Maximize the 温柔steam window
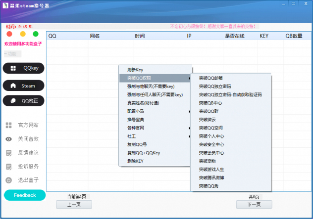The height and width of the screenshot is (219, 313). coord(293,3)
